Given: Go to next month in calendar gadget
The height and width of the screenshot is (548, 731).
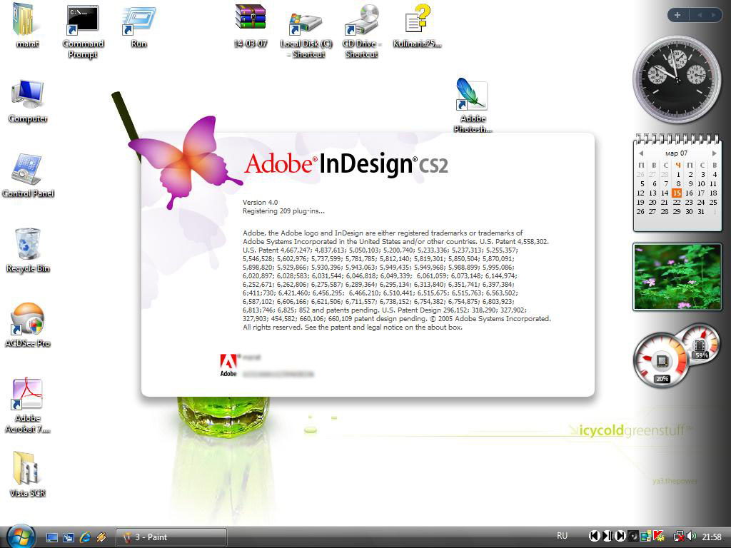Looking at the screenshot, I should click(714, 153).
